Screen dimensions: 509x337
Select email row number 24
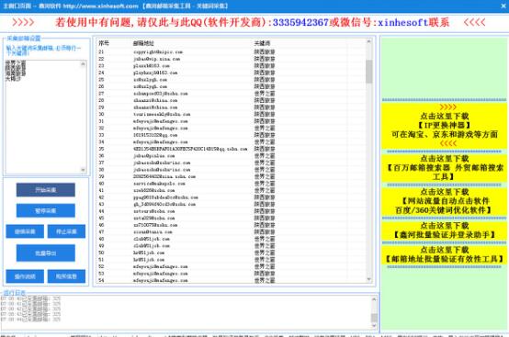point(232,73)
